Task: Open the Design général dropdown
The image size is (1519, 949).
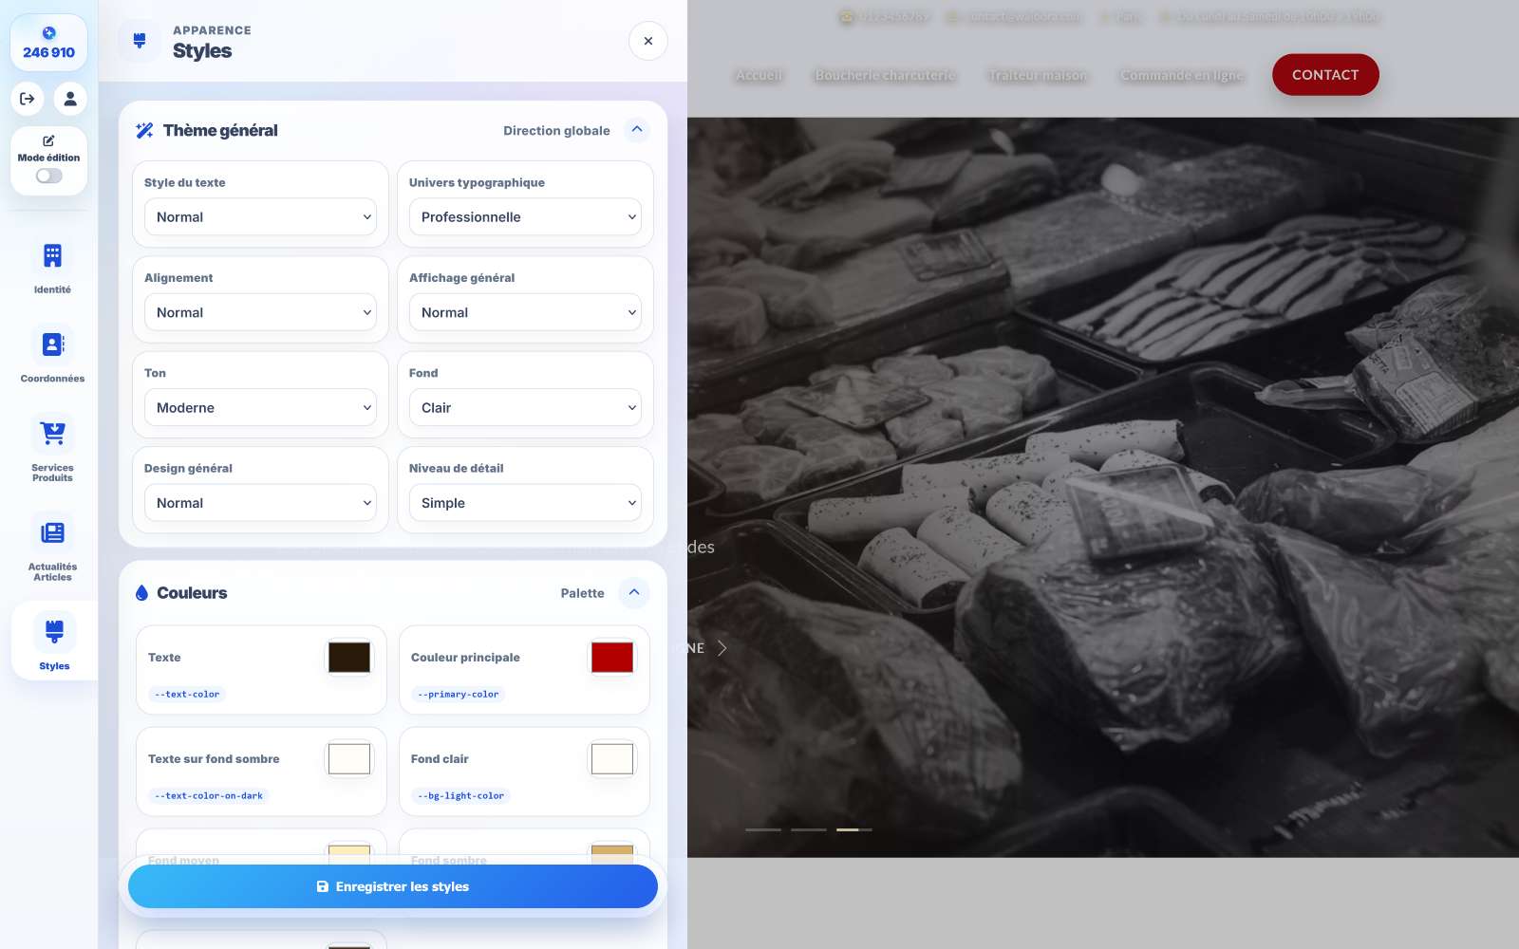Action: click(260, 503)
